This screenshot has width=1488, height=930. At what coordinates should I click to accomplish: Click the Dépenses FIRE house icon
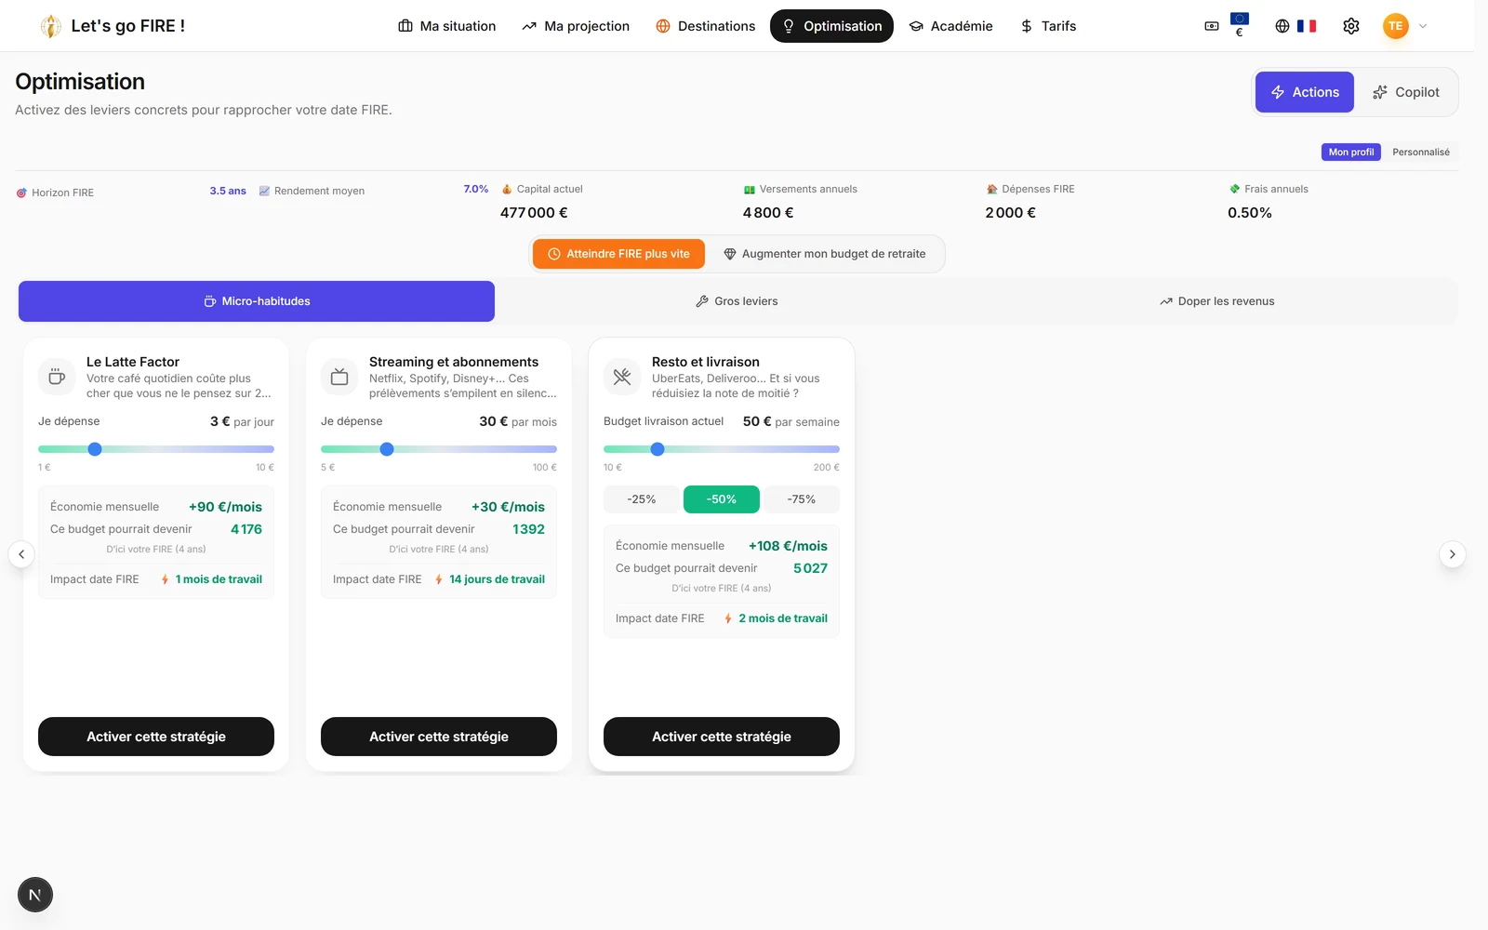pos(992,189)
